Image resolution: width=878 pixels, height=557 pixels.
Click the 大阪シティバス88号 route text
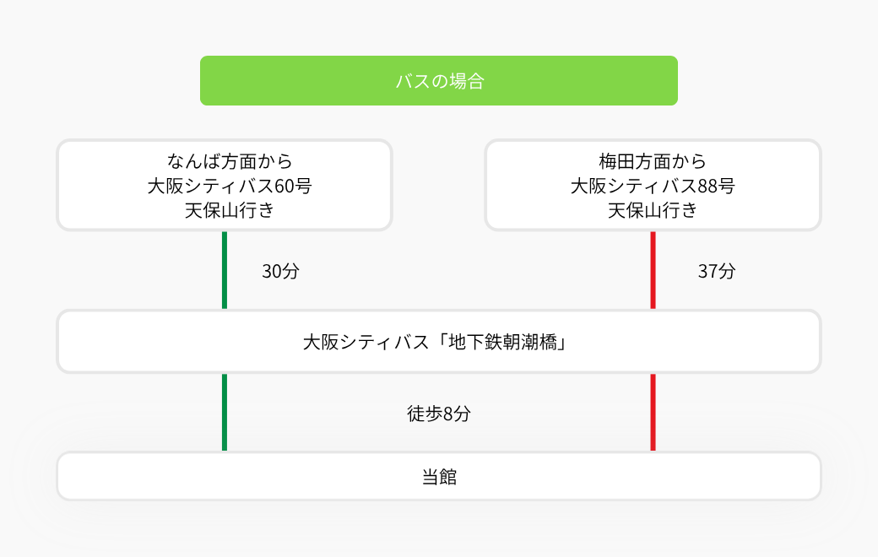click(653, 186)
